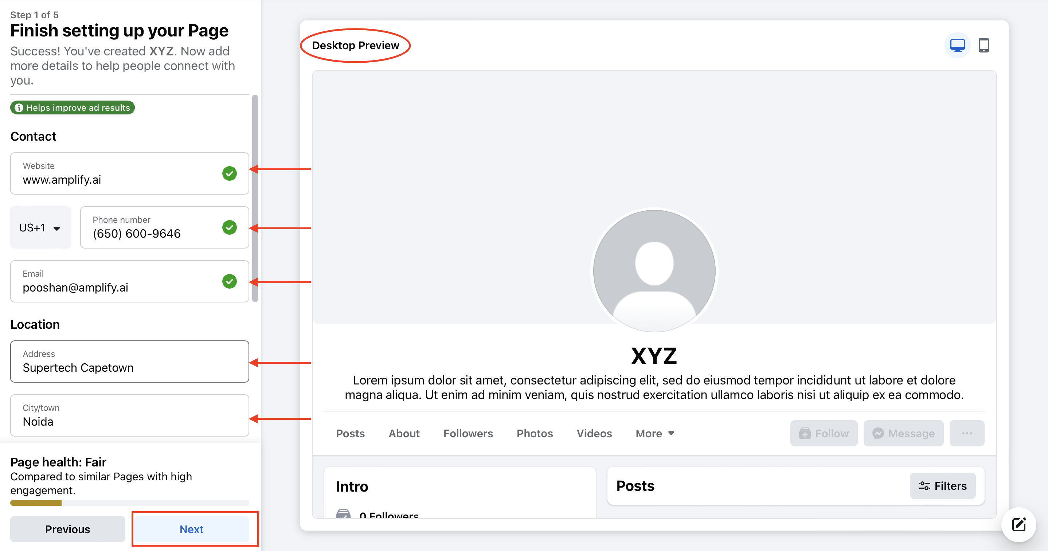
Task: Click the green checkmark beside Phone number
Action: [230, 227]
